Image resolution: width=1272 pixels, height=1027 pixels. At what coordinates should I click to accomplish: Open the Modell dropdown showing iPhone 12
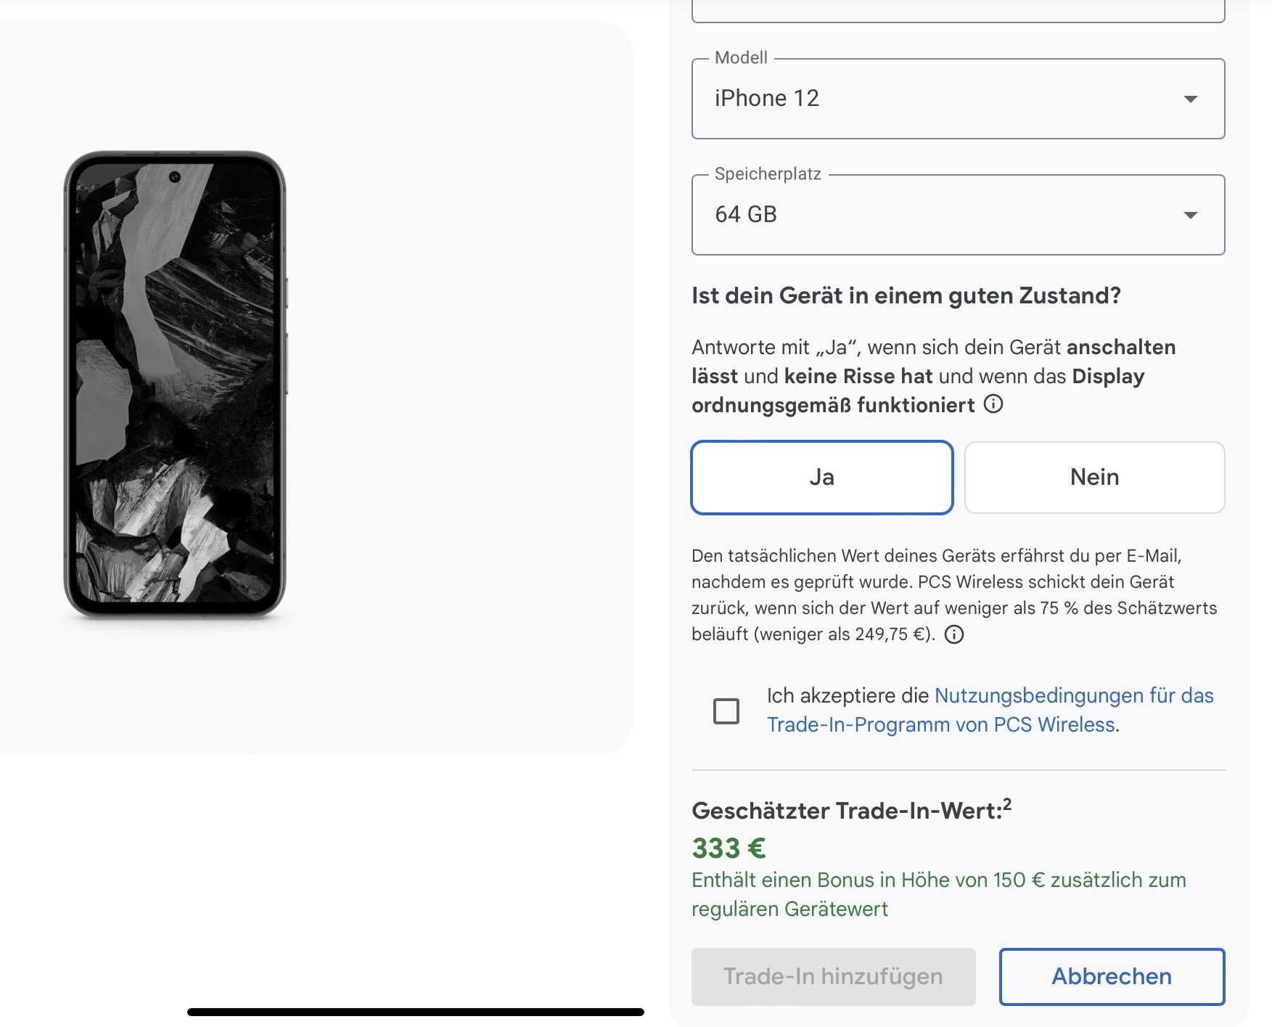point(959,99)
